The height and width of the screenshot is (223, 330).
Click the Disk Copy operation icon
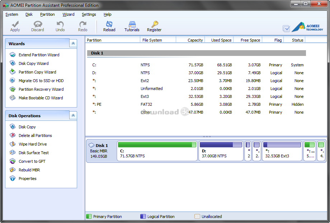(13, 127)
